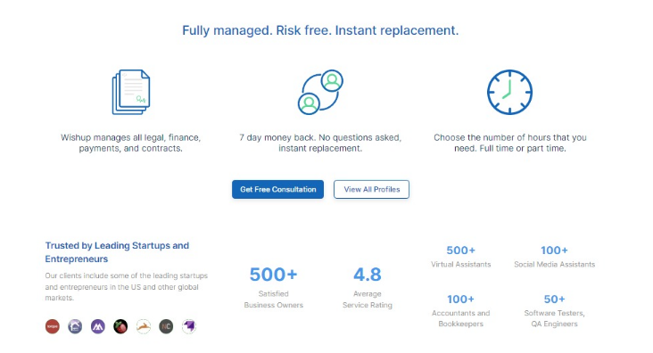
Task: Select the 50+ Software Testers stat
Action: (554, 310)
